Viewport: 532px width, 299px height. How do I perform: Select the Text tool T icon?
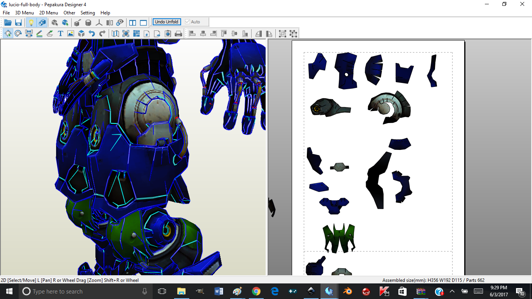[60, 33]
